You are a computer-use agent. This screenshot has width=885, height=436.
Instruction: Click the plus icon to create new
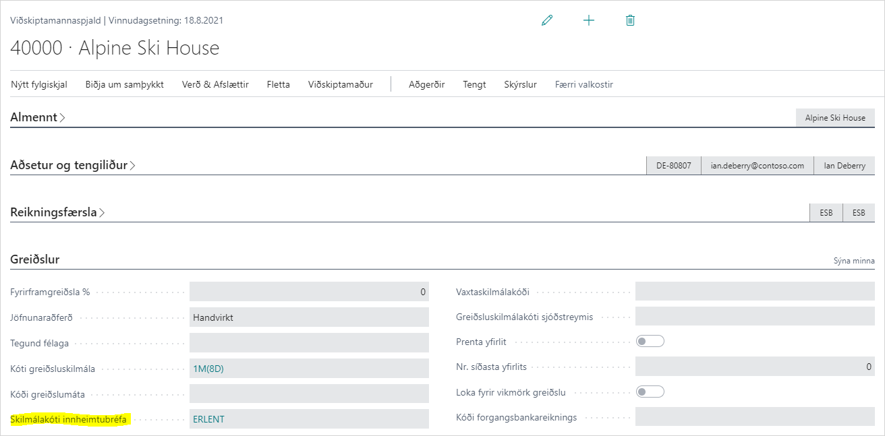click(x=589, y=20)
